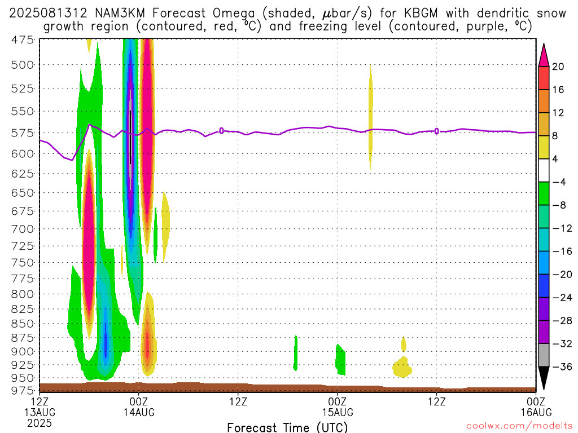Click the 800 pressure level label
578x433 pixels.
pyautogui.click(x=23, y=294)
